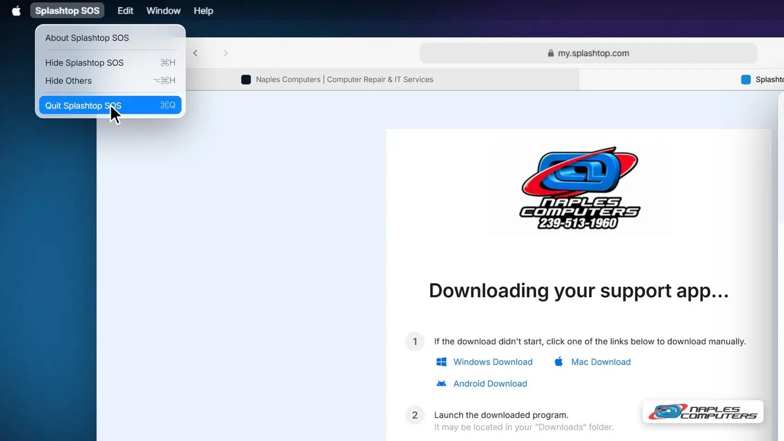Image resolution: width=784 pixels, height=441 pixels.
Task: Click the lock icon in address bar
Action: coord(551,53)
